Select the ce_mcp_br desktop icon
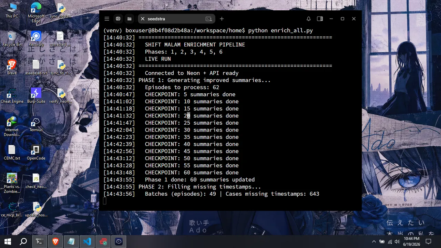This screenshot has height=248, width=441. pyautogui.click(x=12, y=209)
